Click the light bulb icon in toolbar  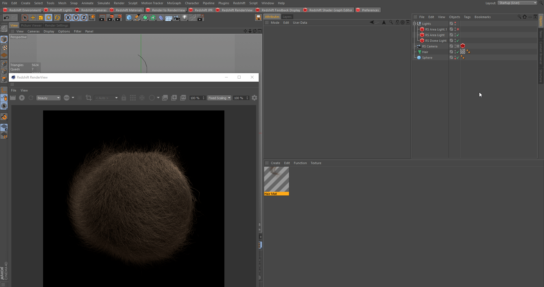[x=185, y=18]
